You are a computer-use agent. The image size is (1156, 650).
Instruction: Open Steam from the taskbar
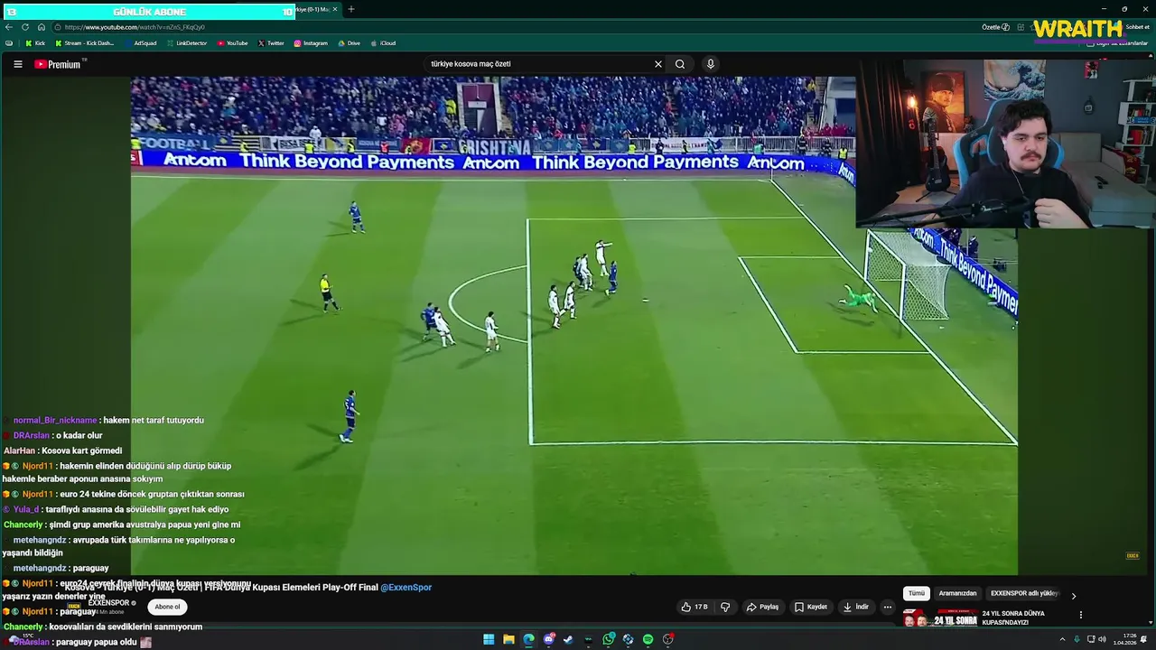click(x=568, y=639)
